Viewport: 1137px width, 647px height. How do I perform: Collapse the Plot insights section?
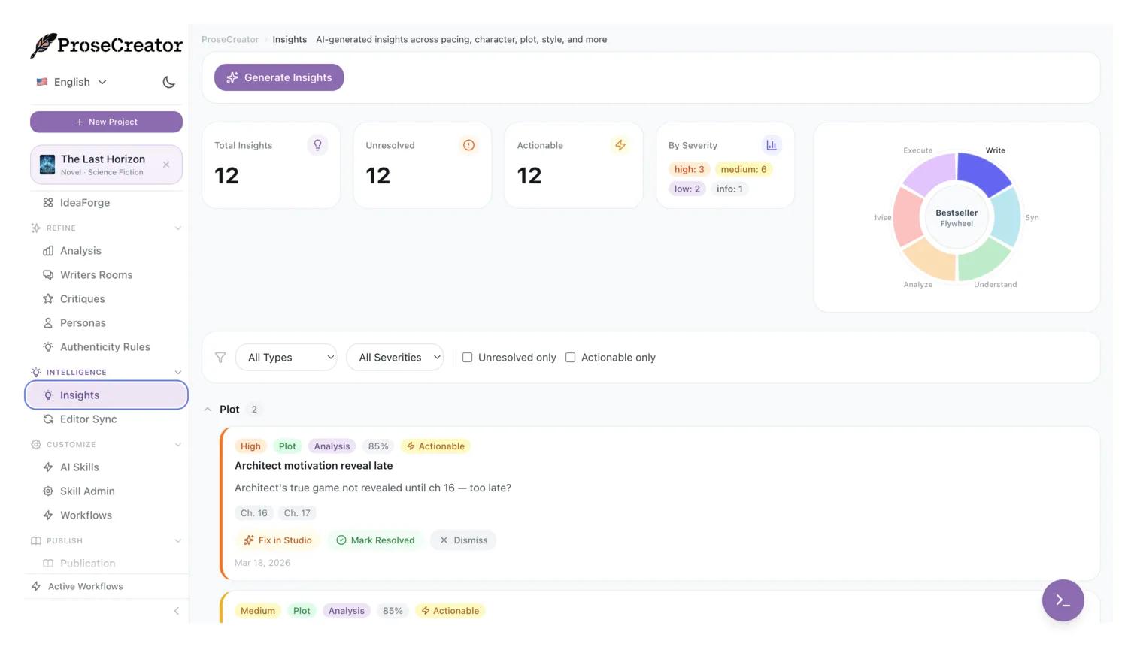(x=208, y=409)
